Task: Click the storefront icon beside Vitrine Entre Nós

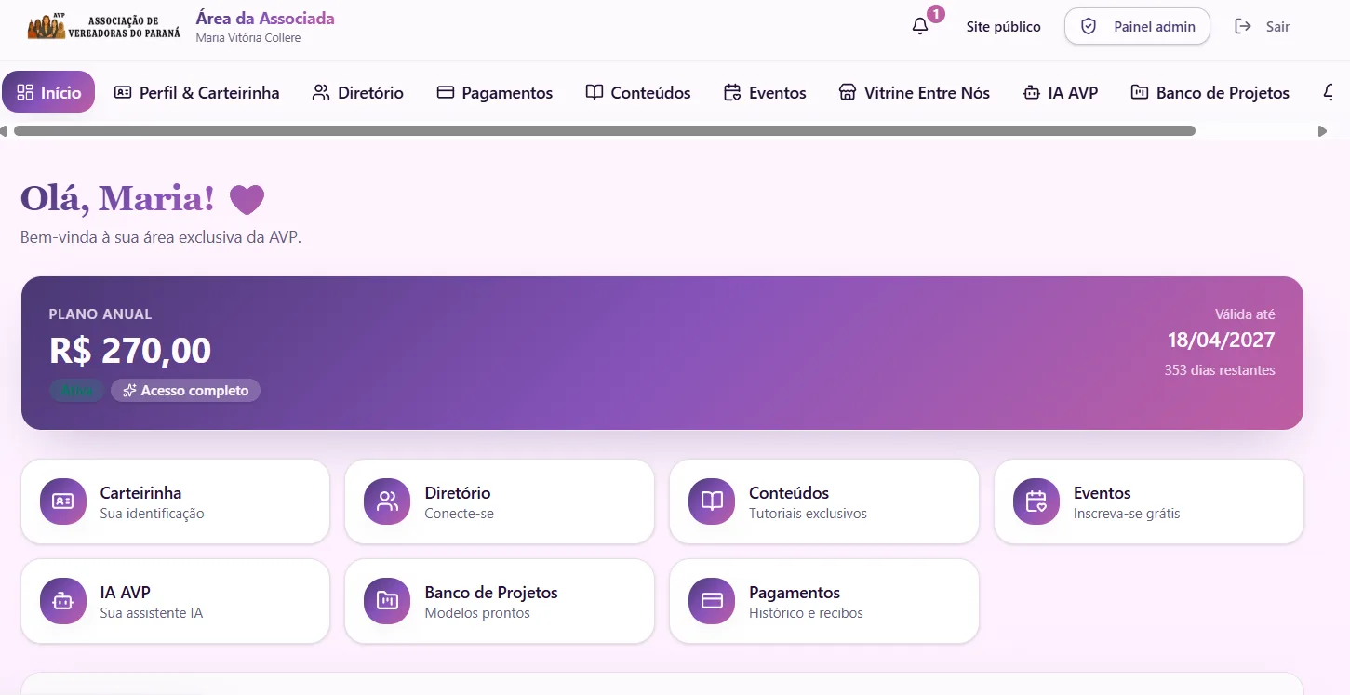Action: click(x=848, y=92)
